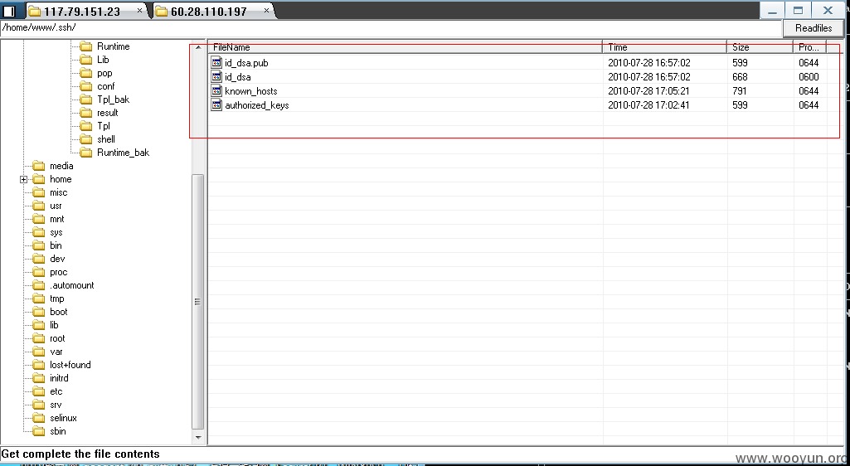Select the lib folder label
Viewport: 850px width, 466px height.
click(x=54, y=325)
